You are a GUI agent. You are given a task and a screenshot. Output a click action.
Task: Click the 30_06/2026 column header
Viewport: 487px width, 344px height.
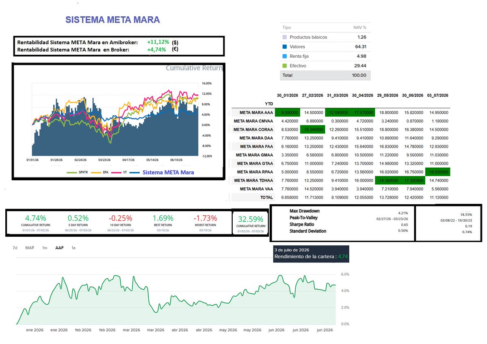(x=412, y=95)
